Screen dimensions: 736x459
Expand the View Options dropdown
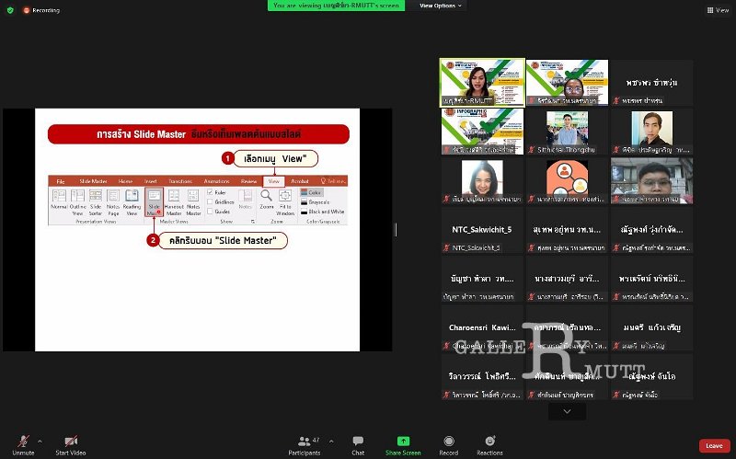(441, 6)
